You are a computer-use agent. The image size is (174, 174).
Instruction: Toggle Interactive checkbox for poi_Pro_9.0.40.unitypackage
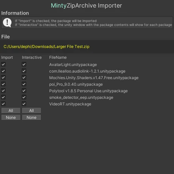pyautogui.click(x=24, y=84)
